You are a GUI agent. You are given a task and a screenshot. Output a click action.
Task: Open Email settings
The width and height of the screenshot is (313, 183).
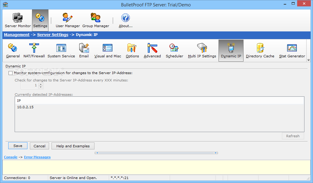pos(84,51)
